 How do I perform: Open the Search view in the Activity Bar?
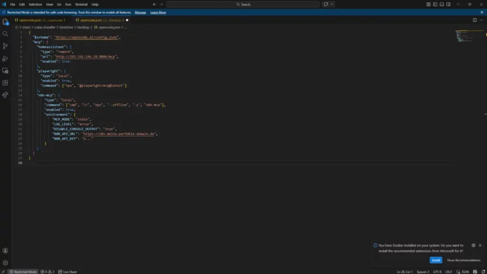click(5, 34)
